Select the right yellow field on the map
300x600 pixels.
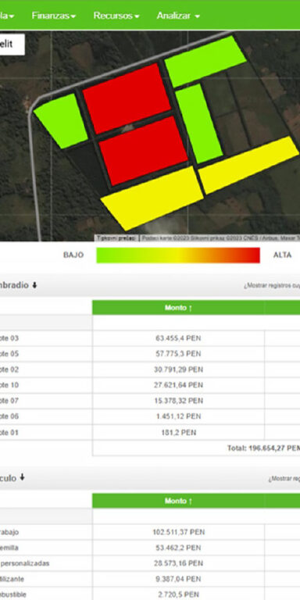[248, 165]
